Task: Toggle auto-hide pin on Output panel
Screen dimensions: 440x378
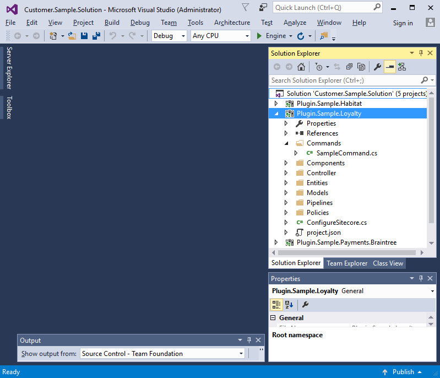Action: pyautogui.click(x=249, y=340)
